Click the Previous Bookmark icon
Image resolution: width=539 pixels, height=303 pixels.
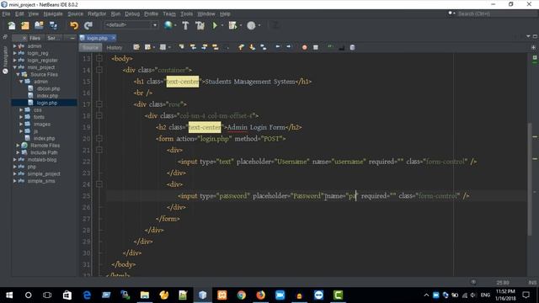click(241, 47)
